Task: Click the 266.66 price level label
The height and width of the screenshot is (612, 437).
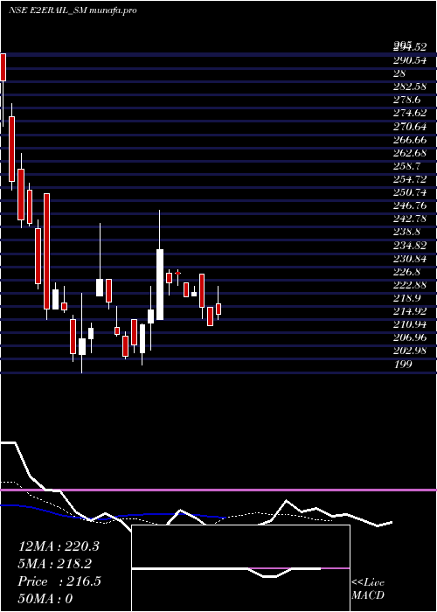Action: click(x=410, y=140)
